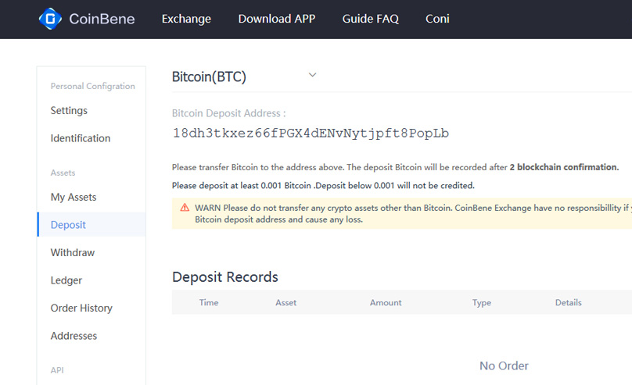
Task: Click the deposit address 18dh3tkxez66fPGX4dENvNytjpft8PopLb
Action: pos(311,134)
